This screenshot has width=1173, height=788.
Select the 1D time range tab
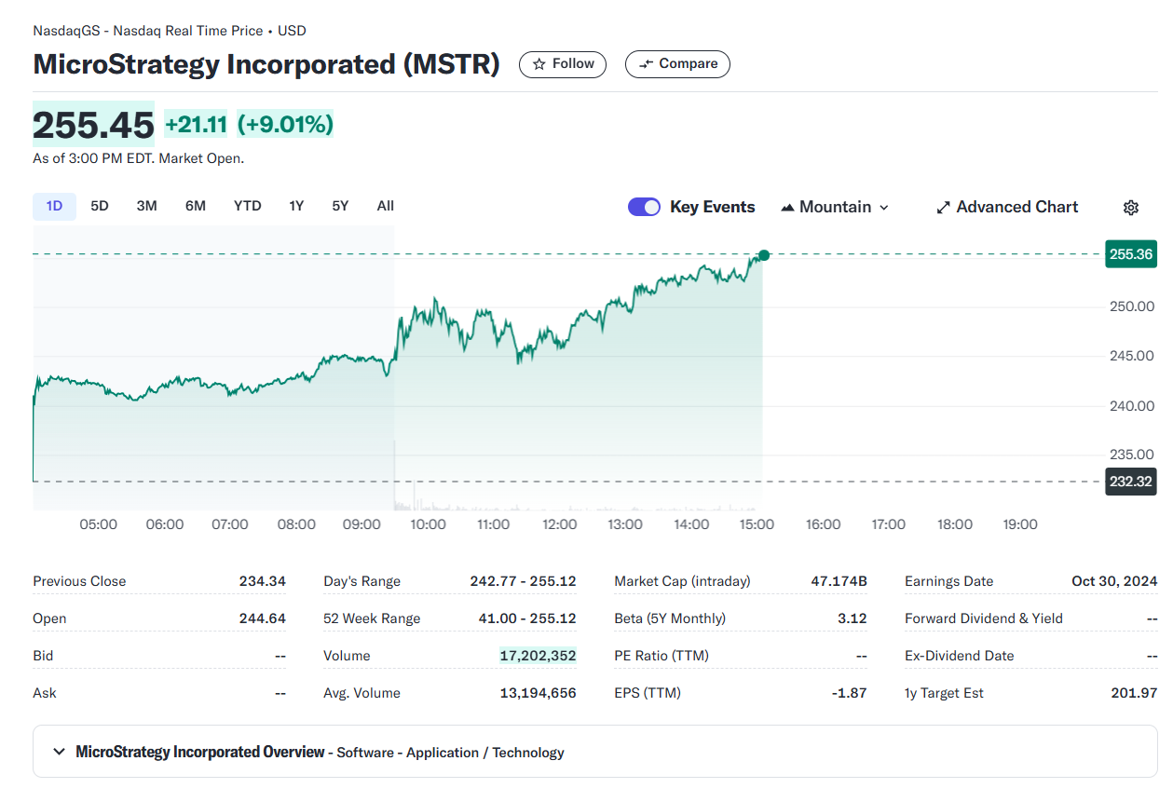coord(54,206)
